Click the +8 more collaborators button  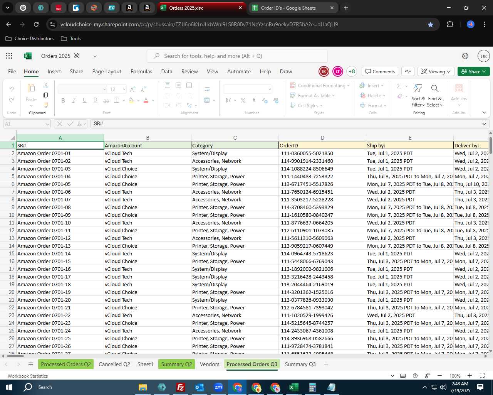tap(352, 71)
